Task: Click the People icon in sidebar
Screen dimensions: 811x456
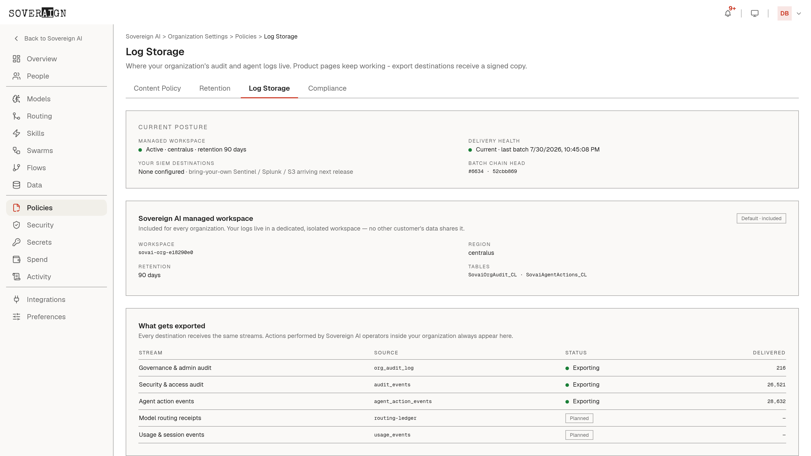Action: pos(16,76)
